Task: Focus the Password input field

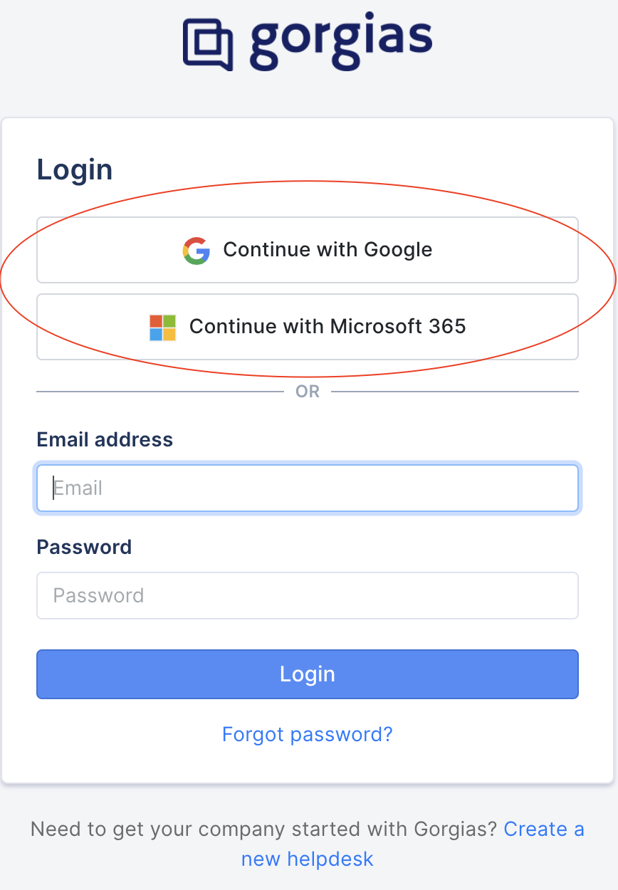Action: pyautogui.click(x=307, y=596)
